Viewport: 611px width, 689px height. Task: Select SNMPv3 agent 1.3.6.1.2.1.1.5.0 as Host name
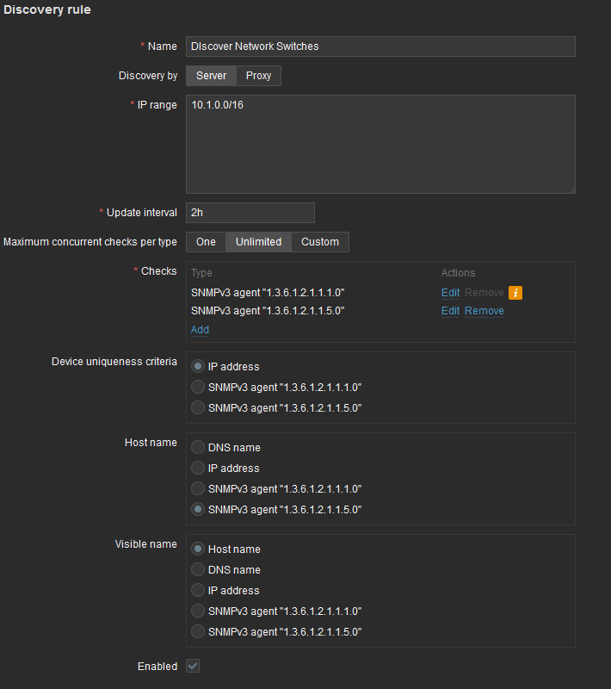tap(198, 510)
